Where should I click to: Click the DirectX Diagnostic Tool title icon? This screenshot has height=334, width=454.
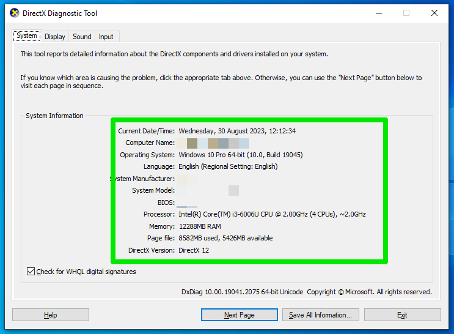[15, 13]
